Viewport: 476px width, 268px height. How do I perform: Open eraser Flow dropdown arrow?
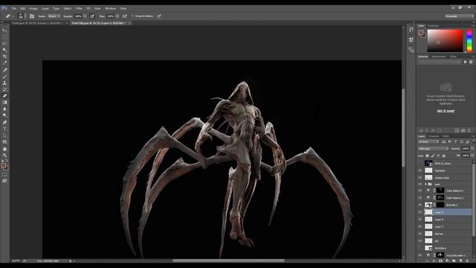(118, 16)
